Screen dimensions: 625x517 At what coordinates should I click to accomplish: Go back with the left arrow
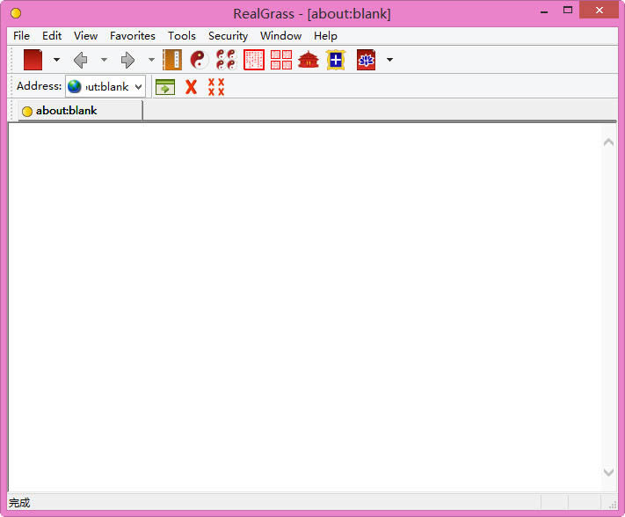coord(81,60)
